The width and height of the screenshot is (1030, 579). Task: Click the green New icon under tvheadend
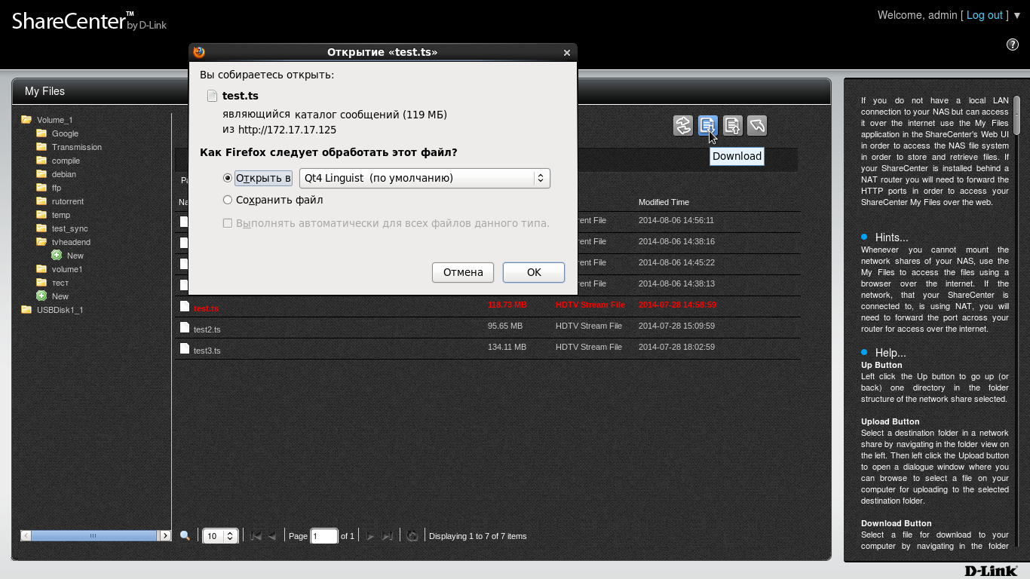click(x=57, y=256)
